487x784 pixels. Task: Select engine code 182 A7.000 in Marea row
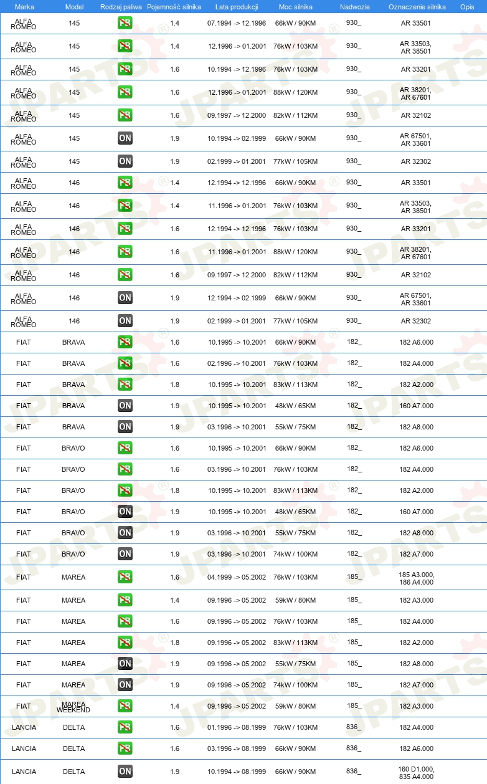pyautogui.click(x=417, y=685)
